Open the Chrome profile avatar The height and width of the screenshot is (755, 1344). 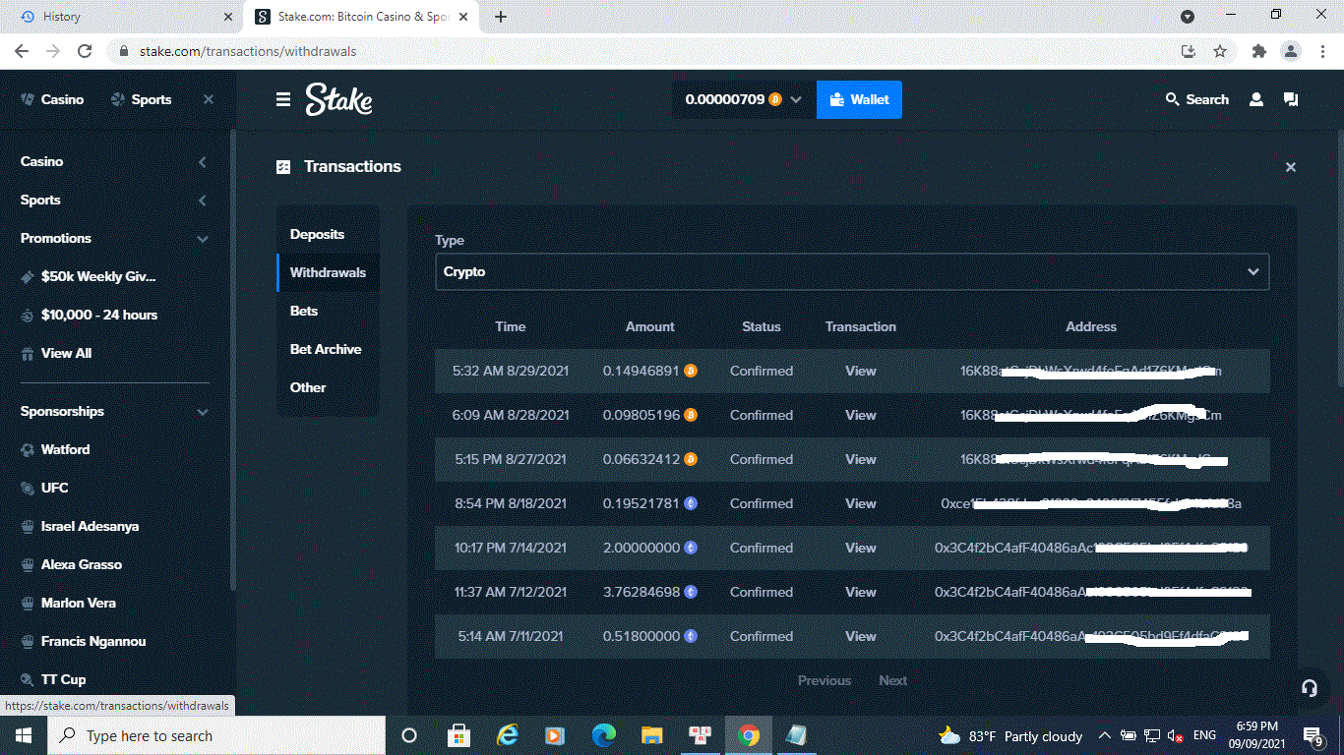click(1290, 51)
